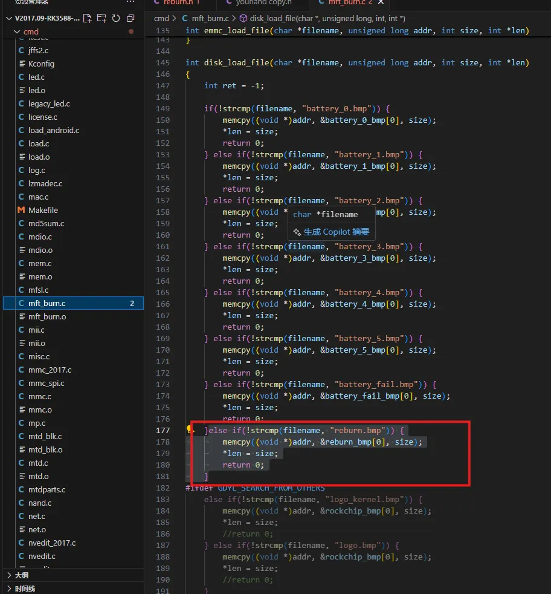Screen dimensions: 551x594
Task: Open mdio.c file
Action: (74, 237)
